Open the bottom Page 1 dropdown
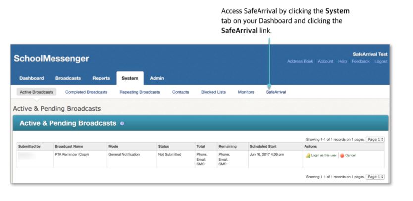The height and width of the screenshot is (201, 413). coord(375,177)
